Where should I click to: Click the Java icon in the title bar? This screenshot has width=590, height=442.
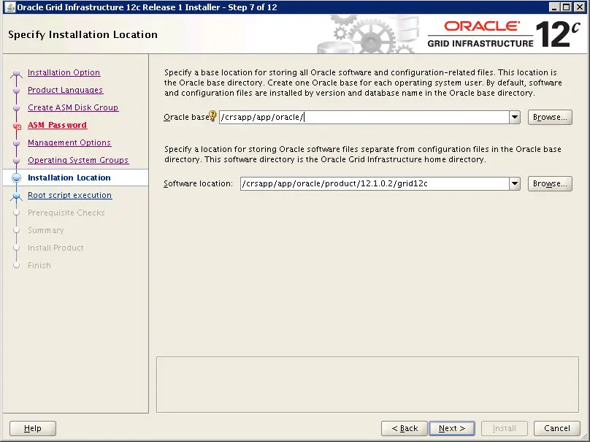pyautogui.click(x=10, y=7)
